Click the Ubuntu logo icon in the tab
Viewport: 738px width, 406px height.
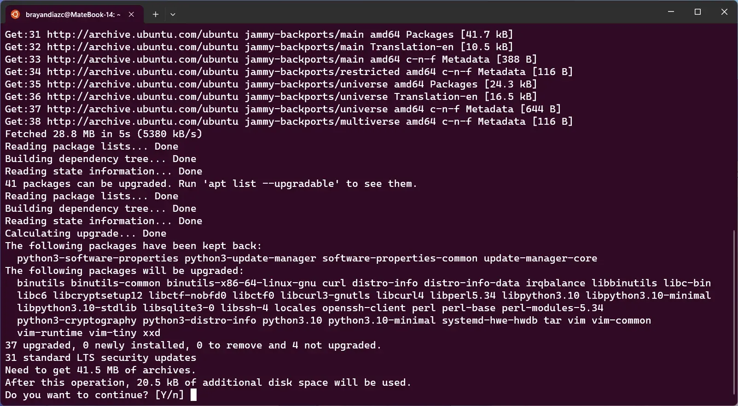15,14
